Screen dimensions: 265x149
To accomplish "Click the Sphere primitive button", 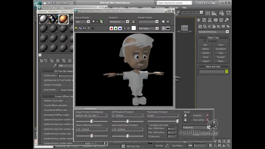I will pyautogui.click(x=205, y=49).
